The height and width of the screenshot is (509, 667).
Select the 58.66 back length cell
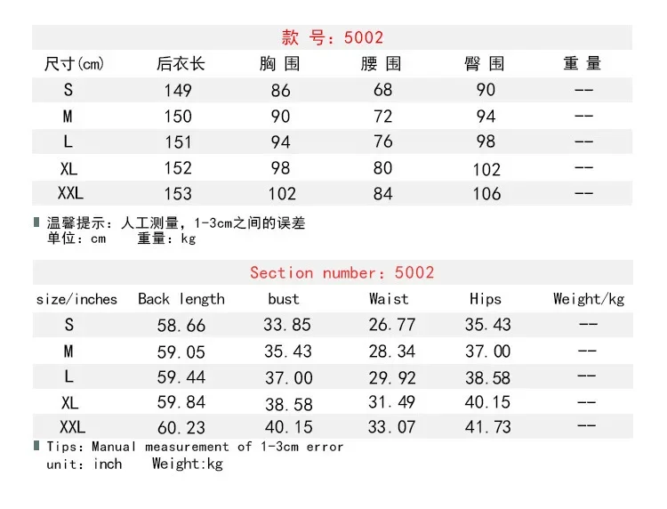tap(181, 326)
